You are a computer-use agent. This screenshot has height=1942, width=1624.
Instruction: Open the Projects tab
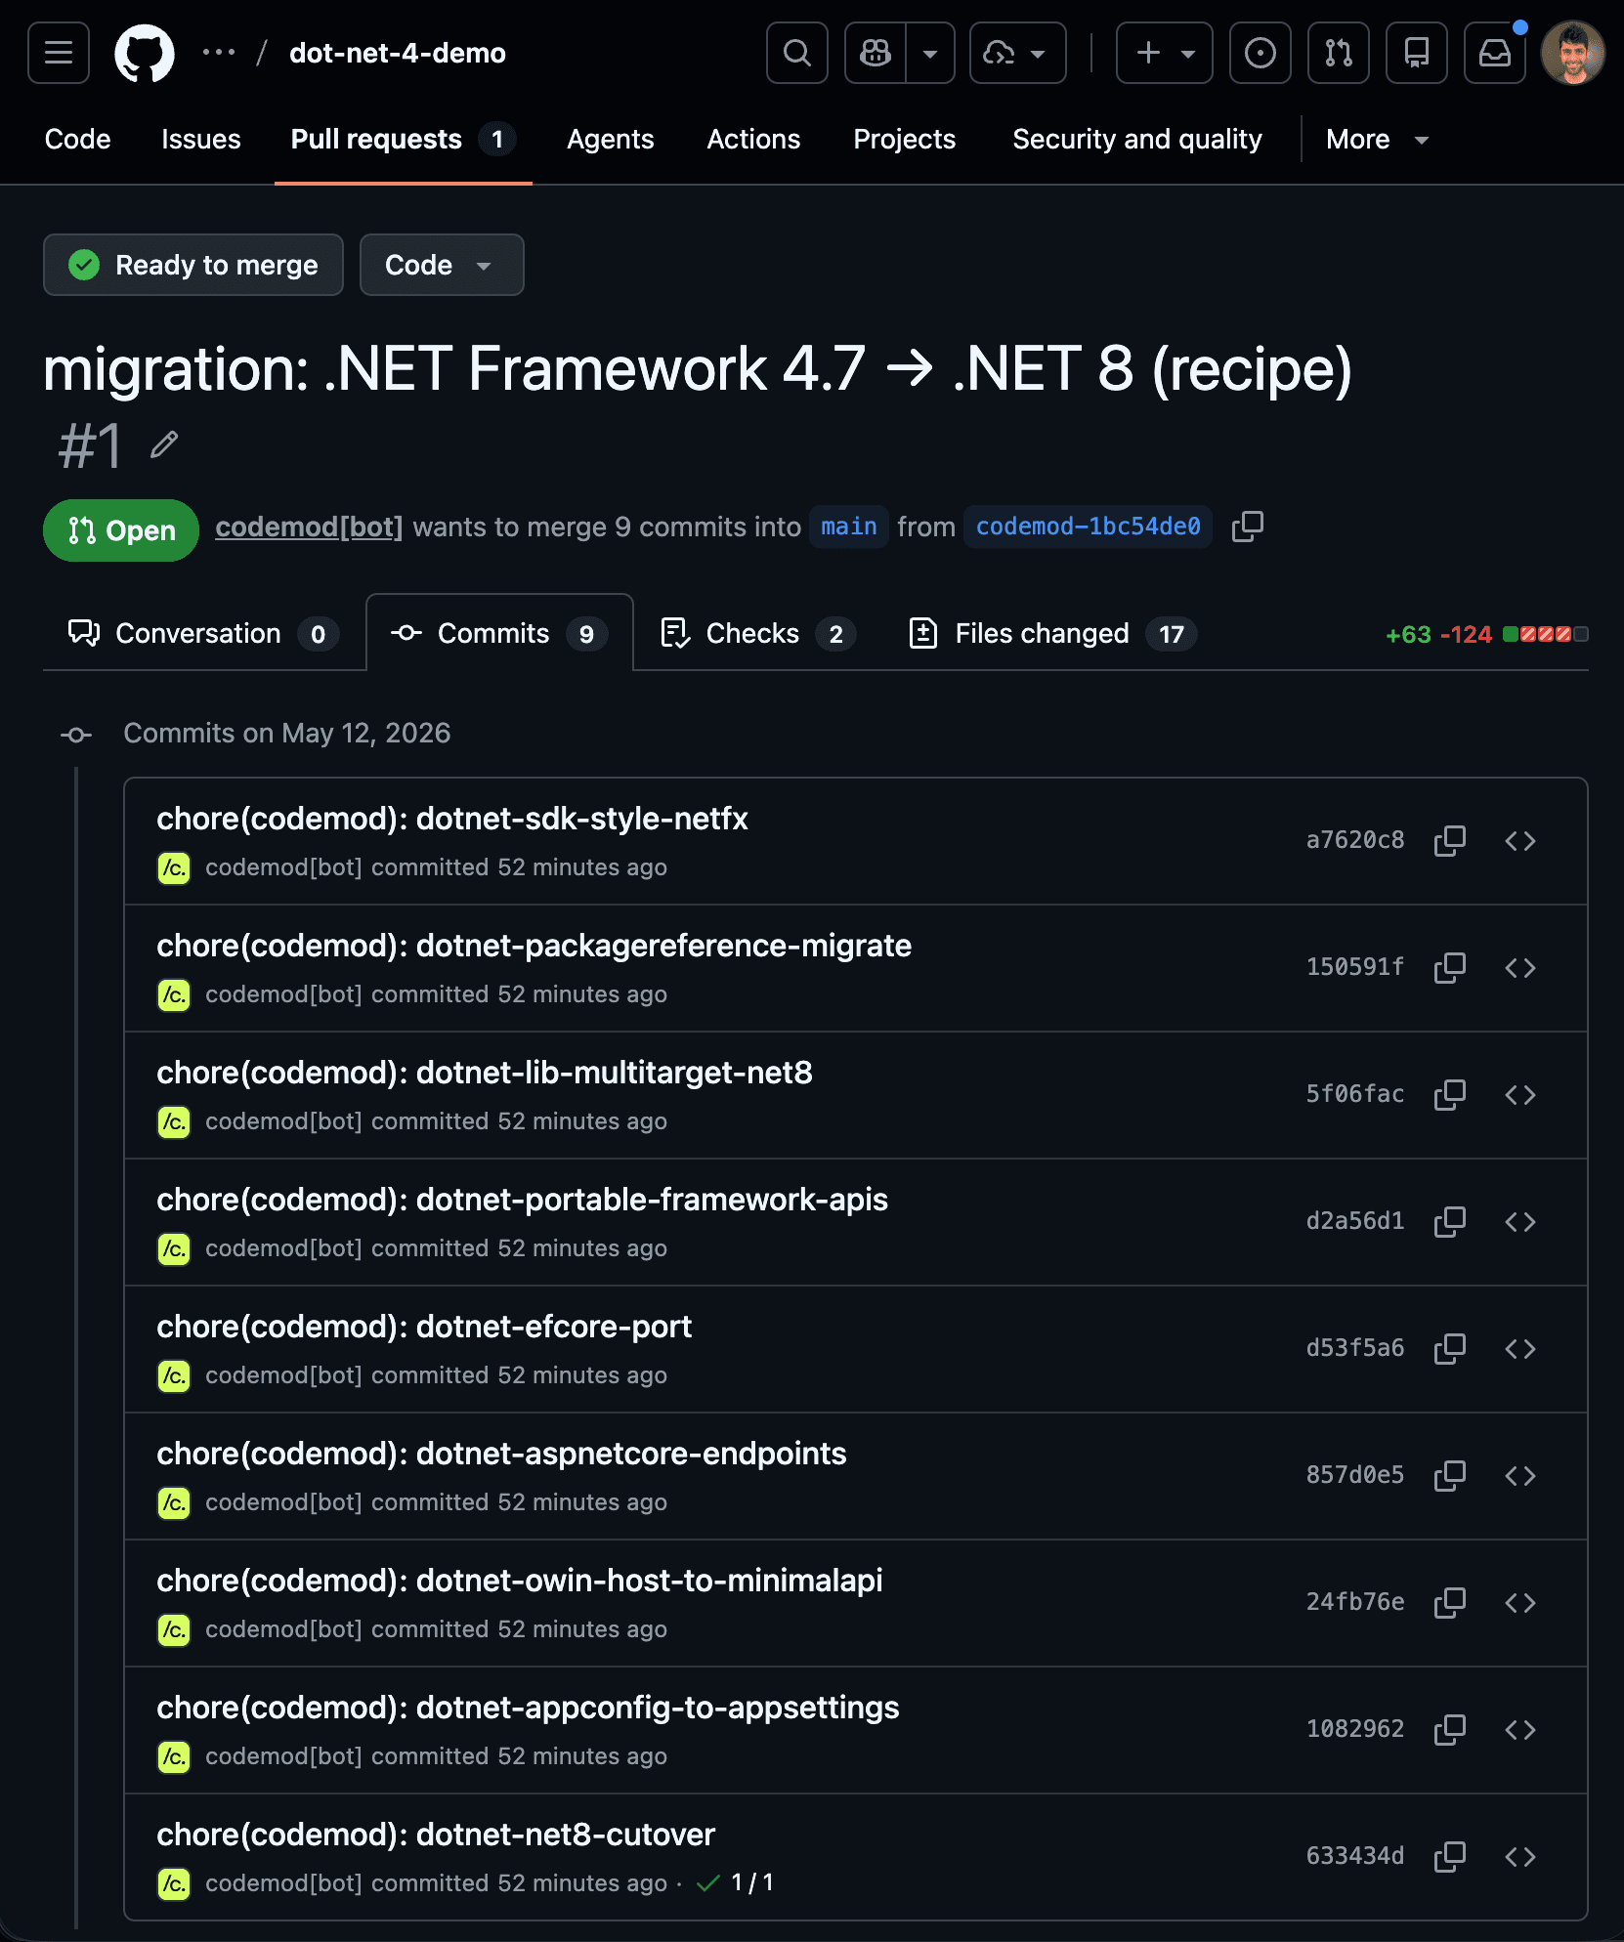click(905, 140)
